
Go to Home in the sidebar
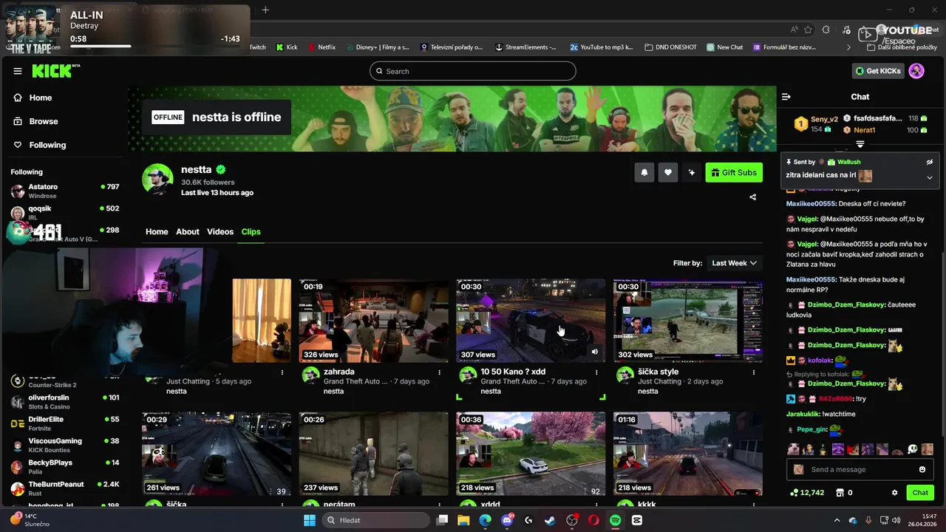point(41,98)
